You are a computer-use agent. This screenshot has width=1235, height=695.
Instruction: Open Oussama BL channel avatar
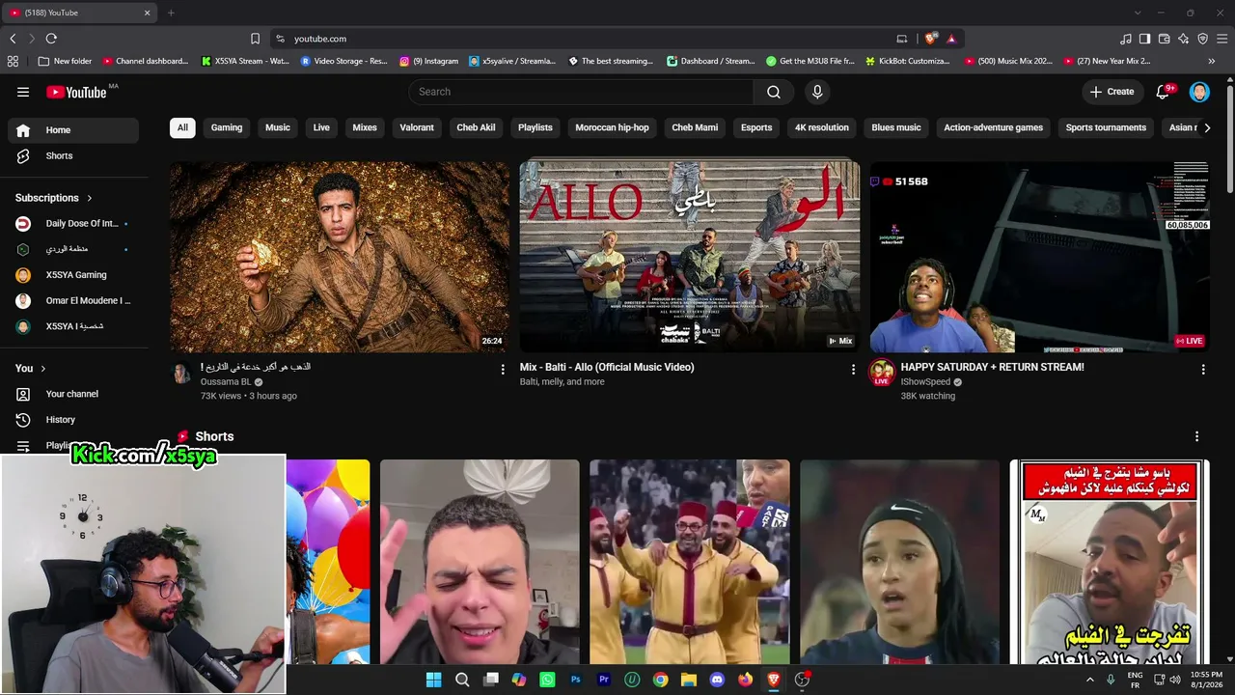[x=181, y=373]
